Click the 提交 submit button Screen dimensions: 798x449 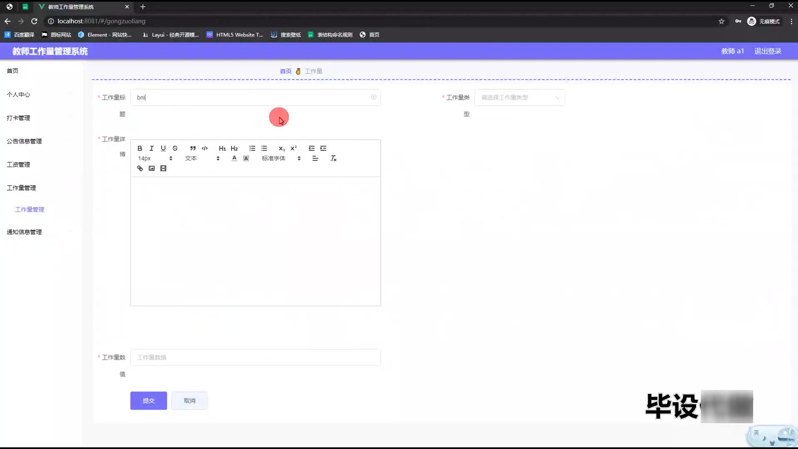[148, 401]
